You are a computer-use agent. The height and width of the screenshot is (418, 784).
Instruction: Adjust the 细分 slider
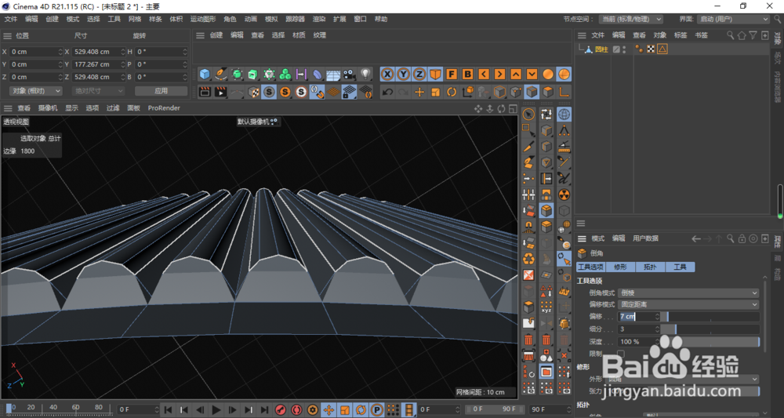coord(710,329)
